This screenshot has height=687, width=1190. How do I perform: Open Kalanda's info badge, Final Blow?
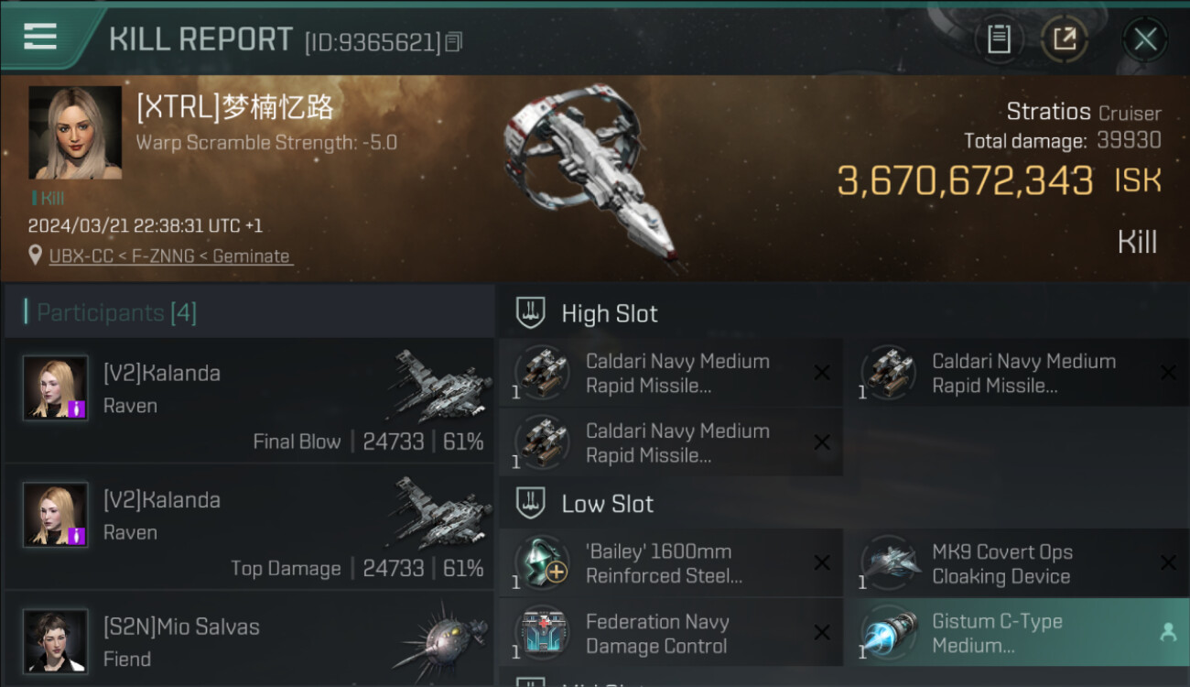(77, 409)
